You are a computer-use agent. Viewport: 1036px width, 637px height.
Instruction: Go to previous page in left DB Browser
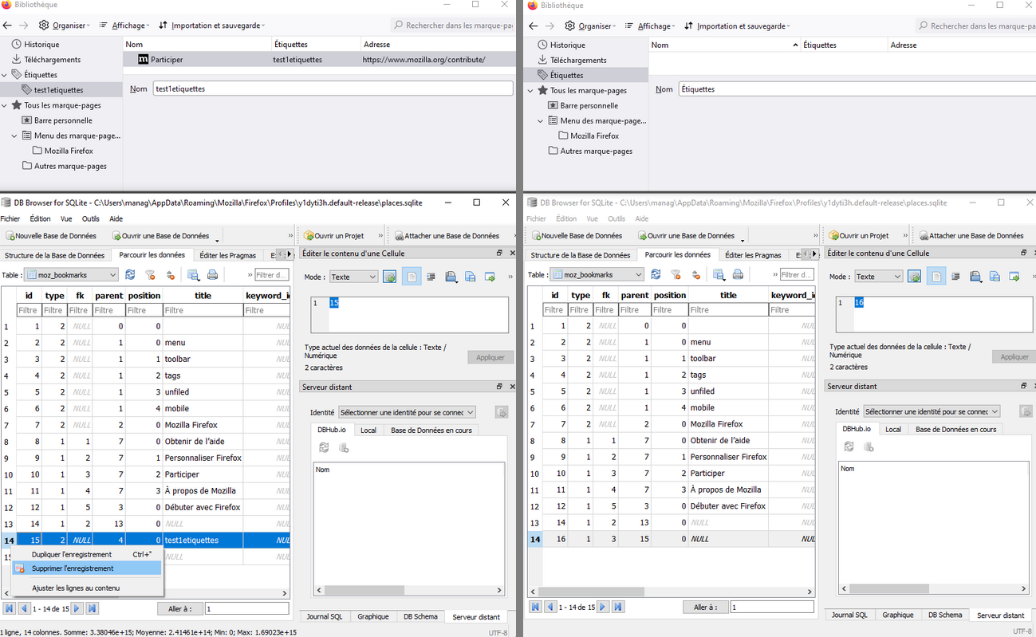click(24, 608)
